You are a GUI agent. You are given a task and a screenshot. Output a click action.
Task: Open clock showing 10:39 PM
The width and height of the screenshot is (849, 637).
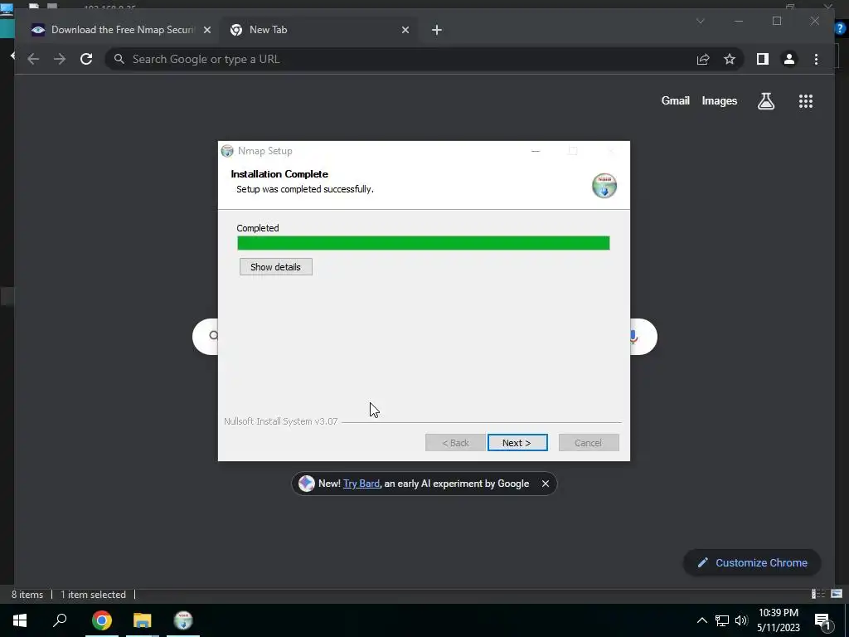tap(778, 620)
